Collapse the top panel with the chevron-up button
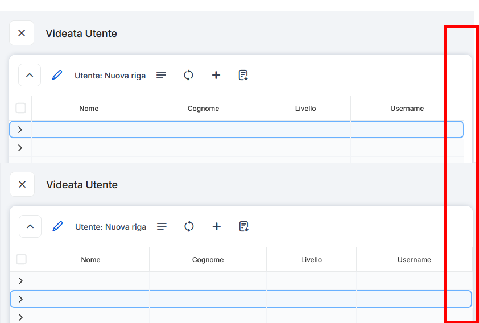The image size is (479, 323). click(x=30, y=75)
